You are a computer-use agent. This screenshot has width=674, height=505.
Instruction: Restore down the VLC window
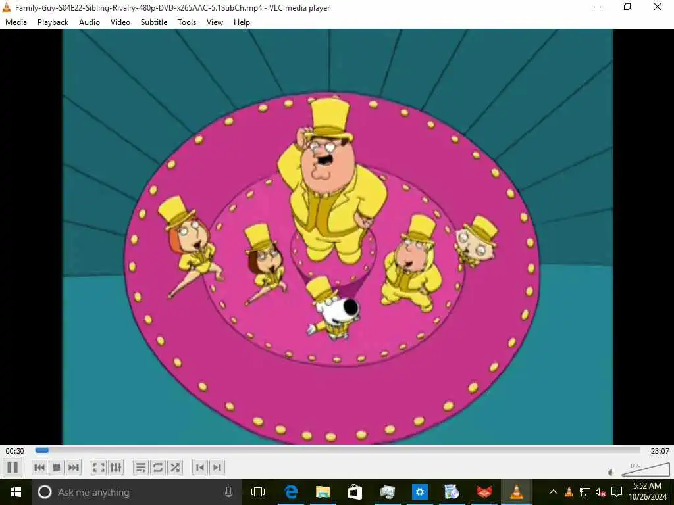click(627, 7)
